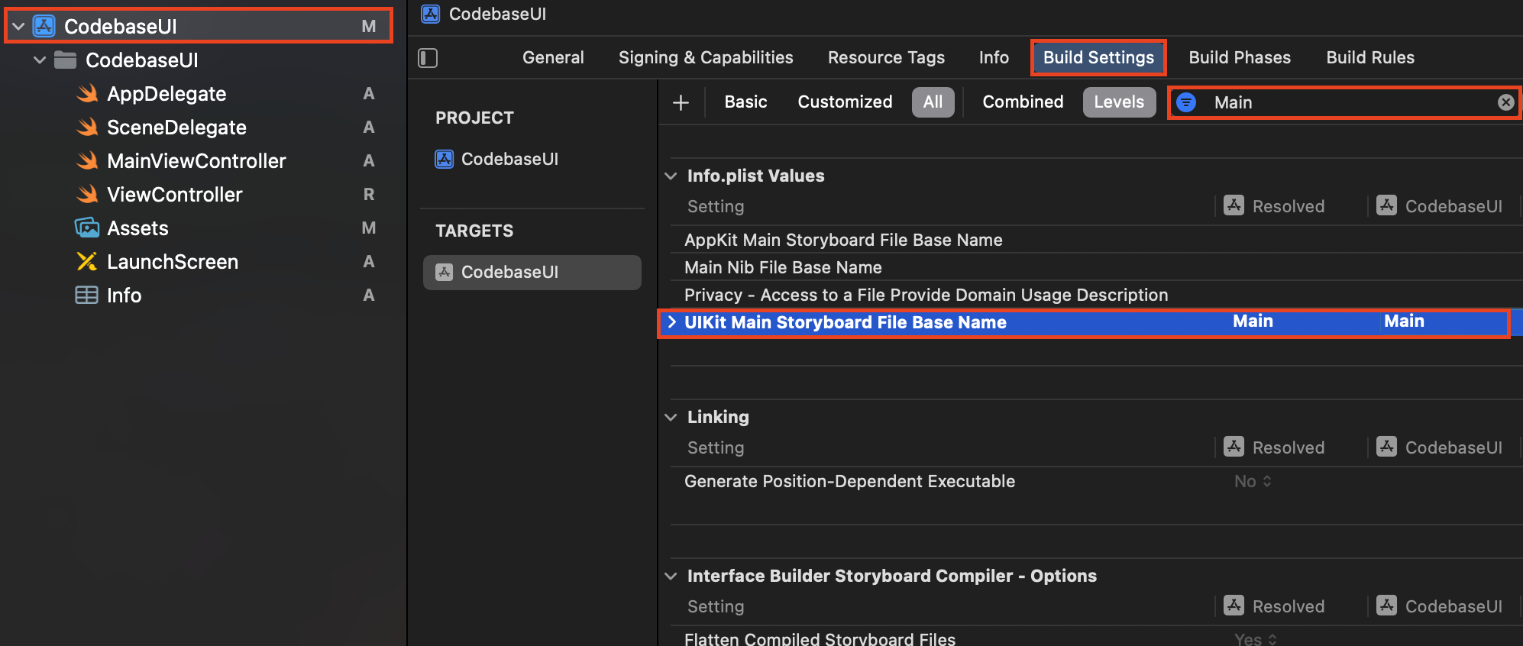
Task: Click the project icon beside CodebaseUI root
Action: click(44, 26)
